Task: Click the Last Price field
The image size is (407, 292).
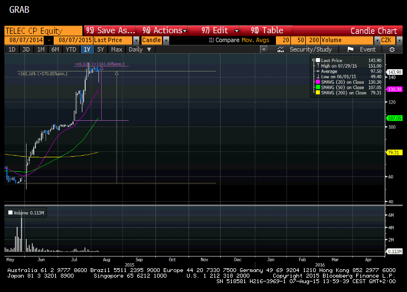Action: pos(113,40)
